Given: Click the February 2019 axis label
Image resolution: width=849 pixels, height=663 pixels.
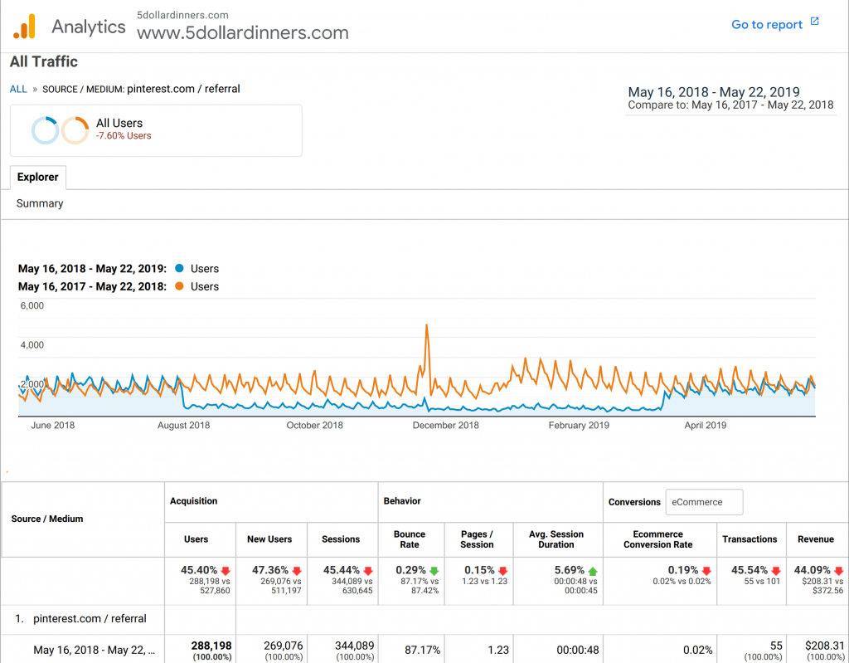Looking at the screenshot, I should coord(579,426).
